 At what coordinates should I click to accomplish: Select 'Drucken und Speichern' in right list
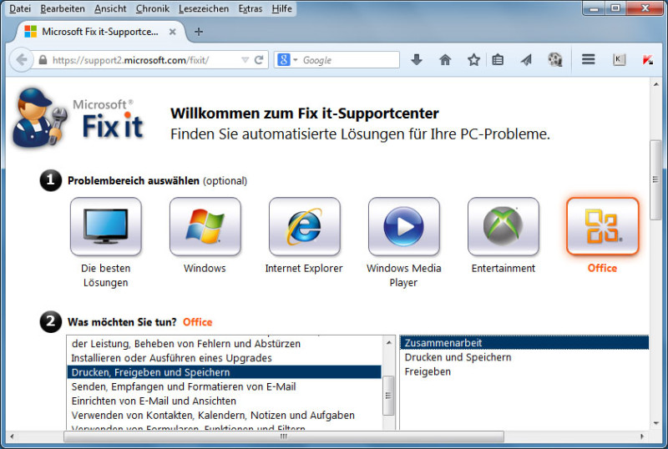(x=524, y=357)
